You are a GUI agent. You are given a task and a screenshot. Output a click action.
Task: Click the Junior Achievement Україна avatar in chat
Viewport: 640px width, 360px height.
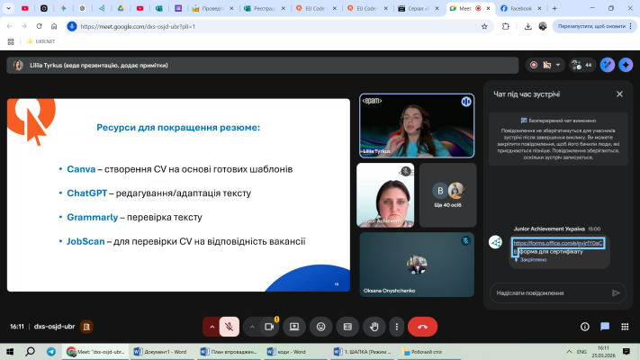(x=495, y=242)
